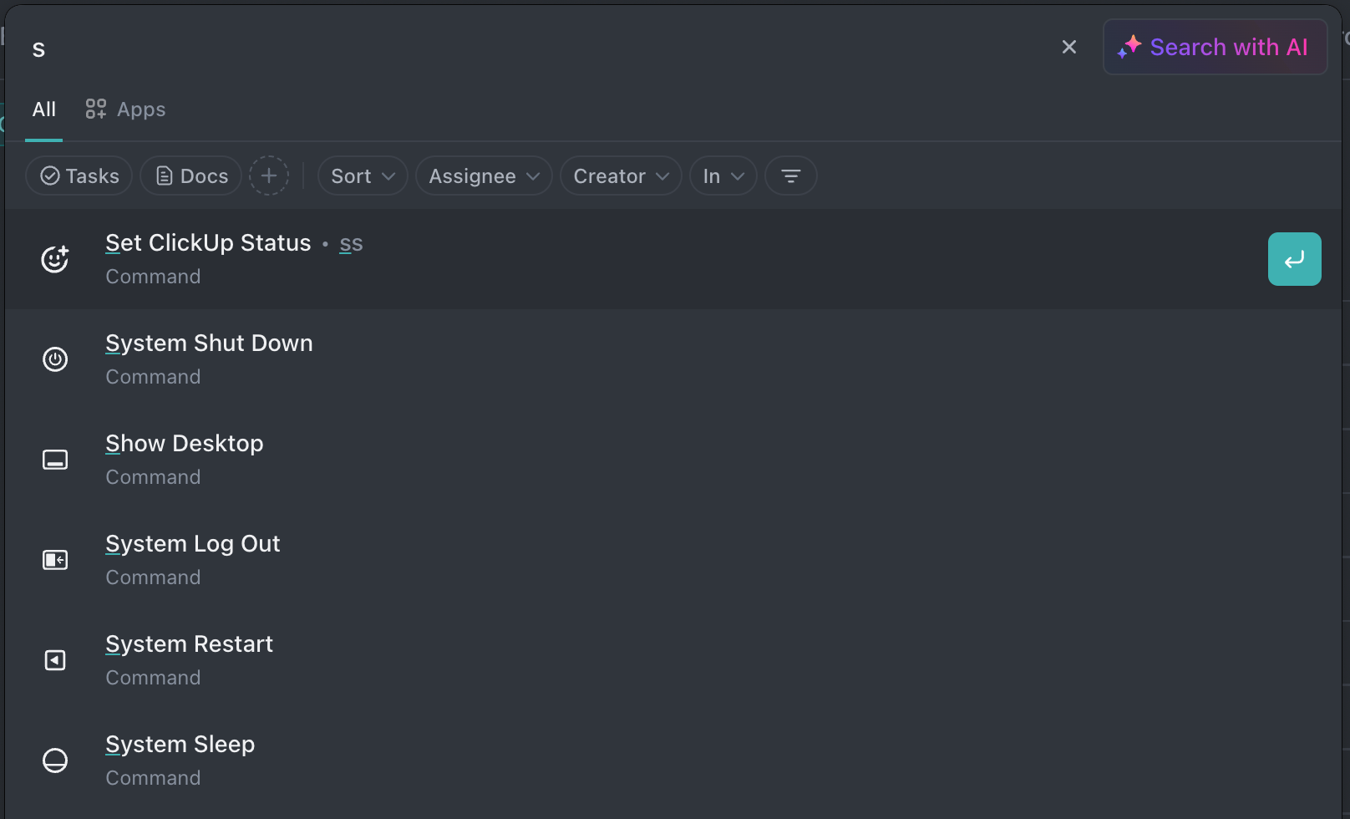The image size is (1350, 819).
Task: Open the In location dropdown
Action: [x=723, y=175]
